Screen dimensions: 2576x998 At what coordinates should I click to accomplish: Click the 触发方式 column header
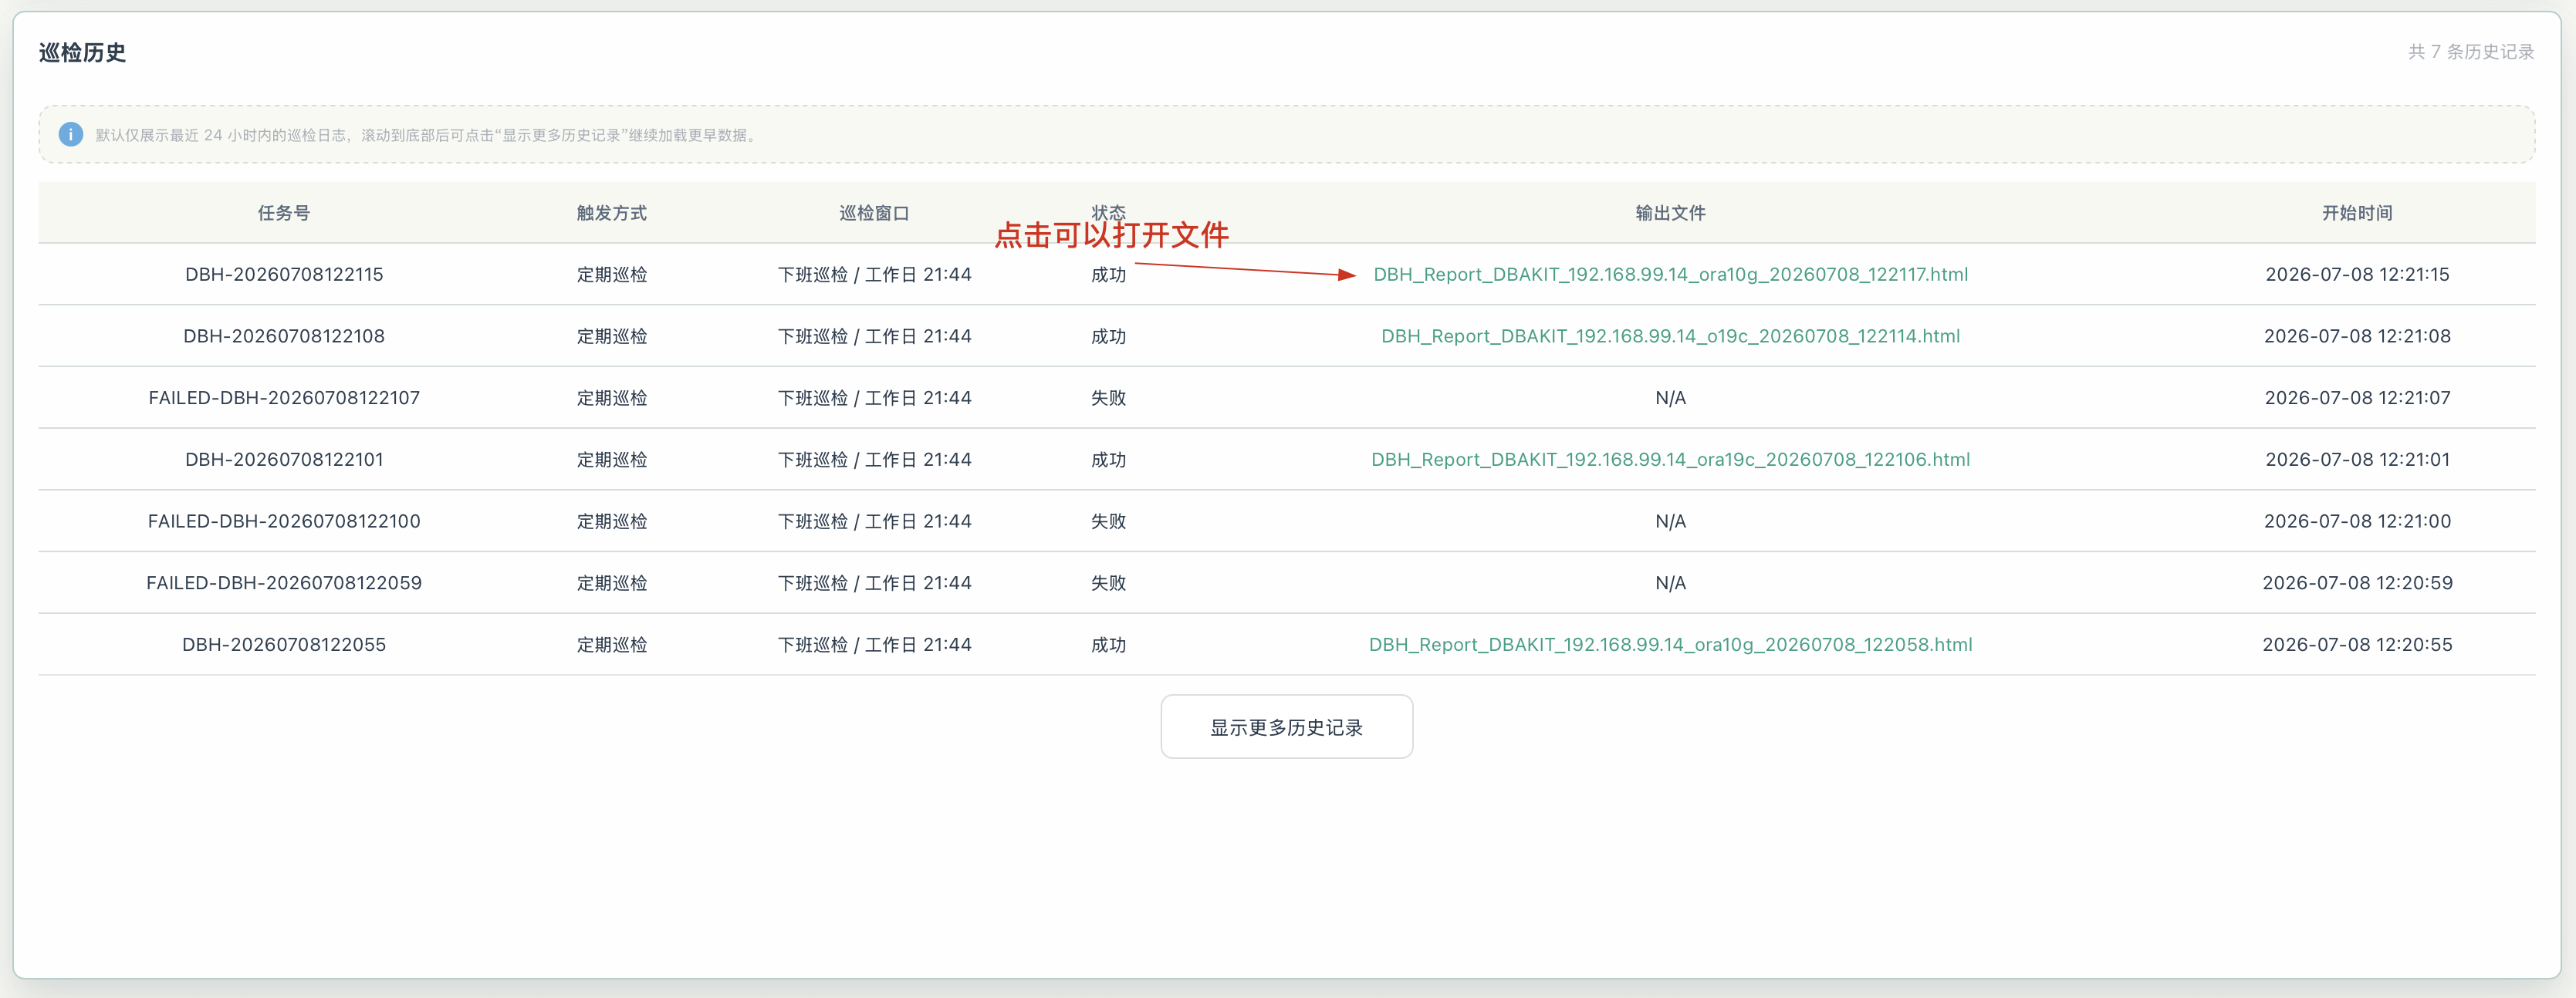(612, 213)
